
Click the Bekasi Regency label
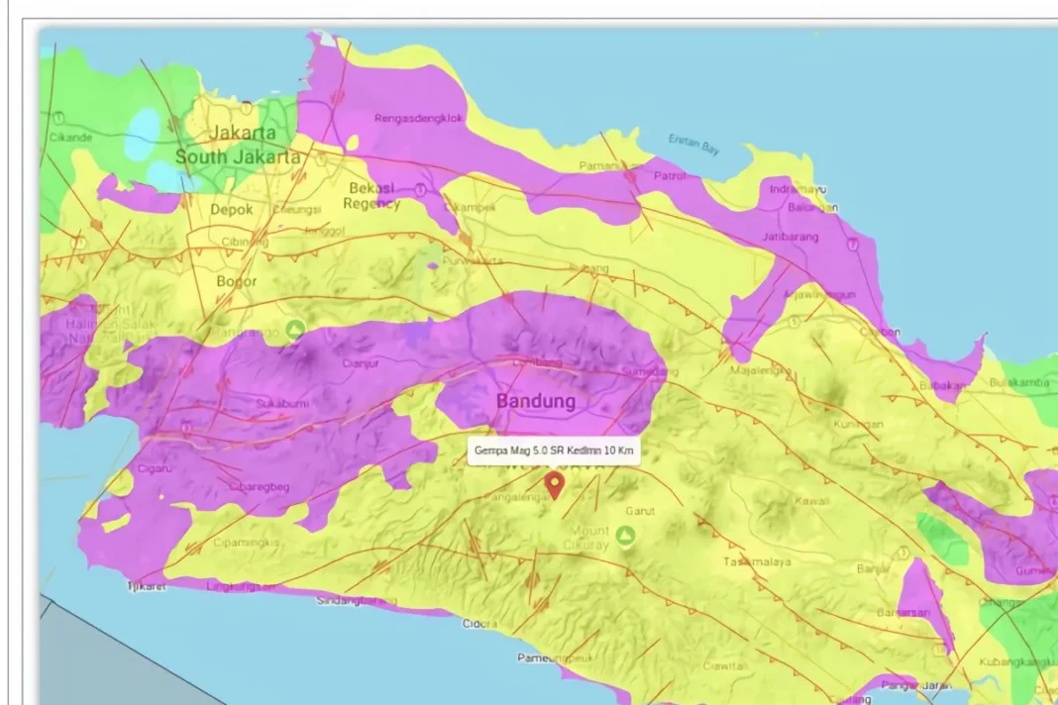click(371, 196)
